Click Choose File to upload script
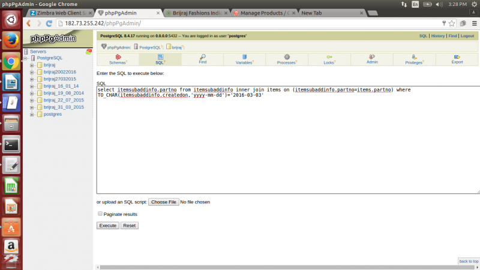This screenshot has width=480, height=270. pos(163,202)
